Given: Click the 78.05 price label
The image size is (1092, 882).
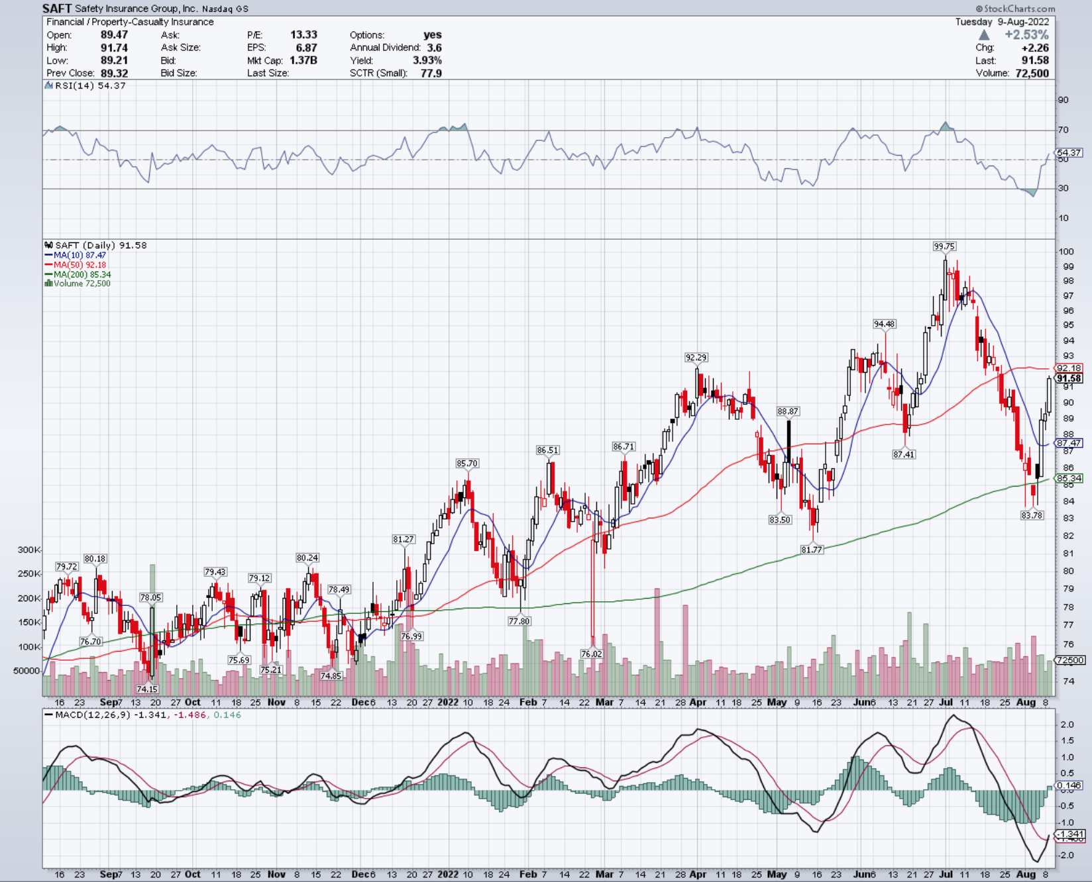Looking at the screenshot, I should point(150,597).
